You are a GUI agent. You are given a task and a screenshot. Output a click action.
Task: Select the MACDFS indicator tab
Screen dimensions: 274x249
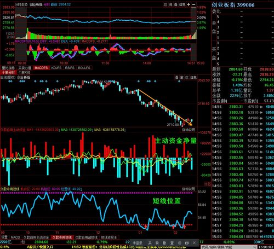41,68
